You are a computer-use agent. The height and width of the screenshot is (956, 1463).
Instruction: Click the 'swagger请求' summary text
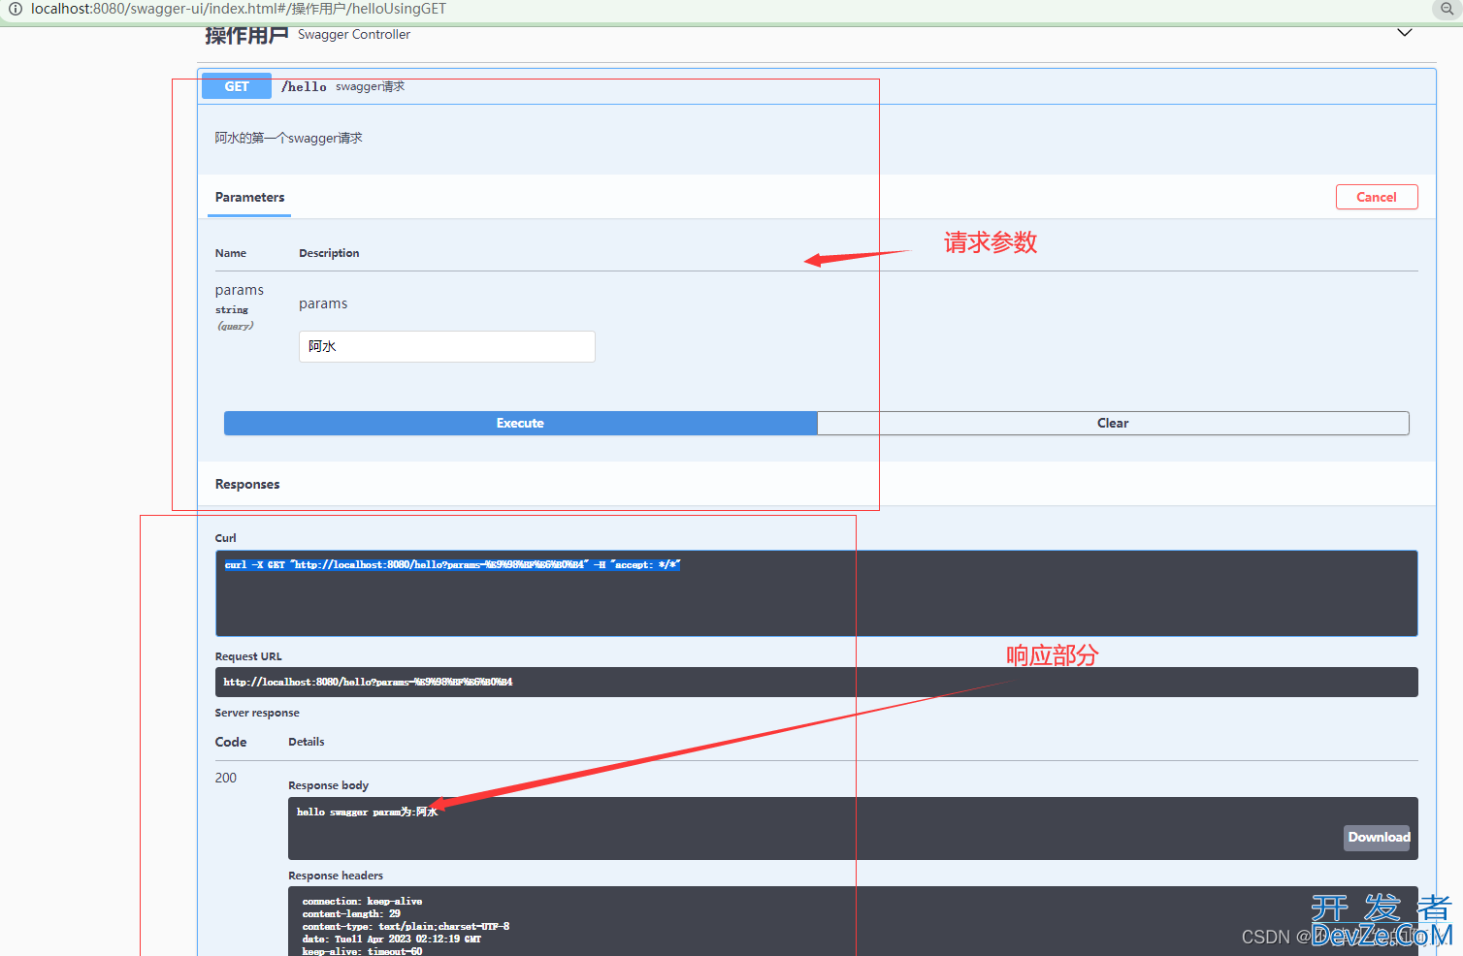tap(370, 86)
